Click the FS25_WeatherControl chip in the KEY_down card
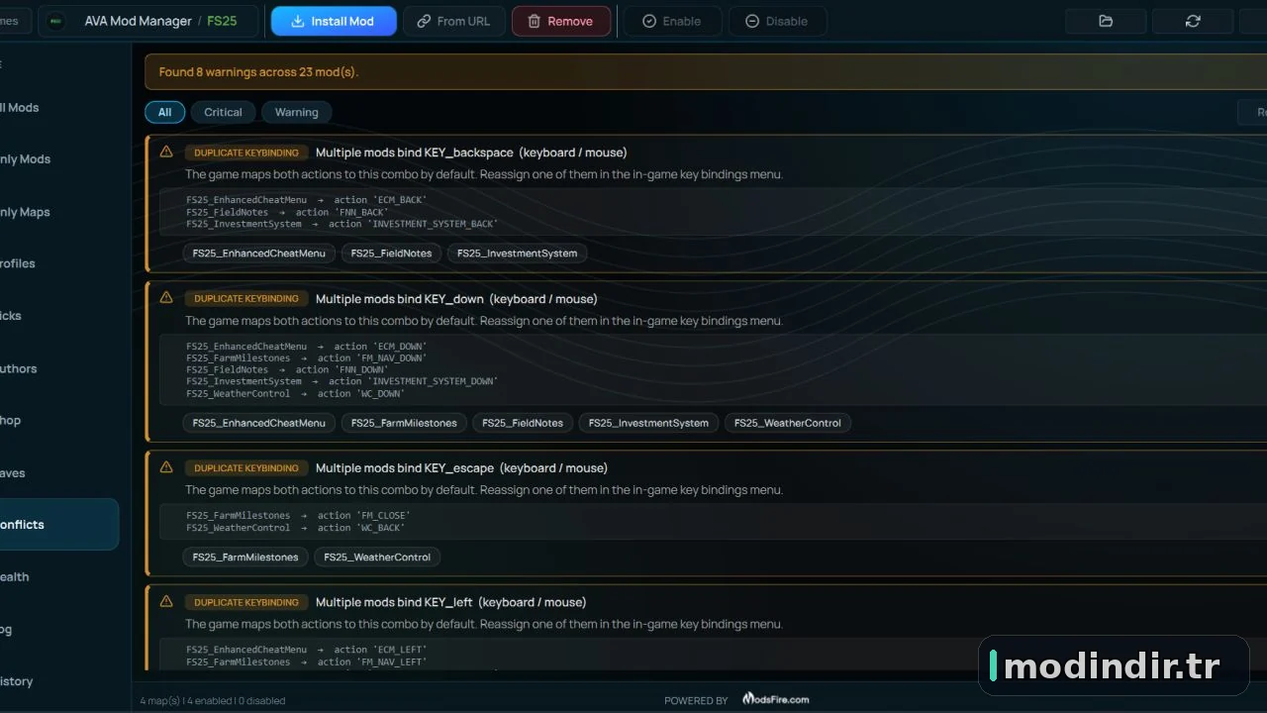 click(x=788, y=423)
